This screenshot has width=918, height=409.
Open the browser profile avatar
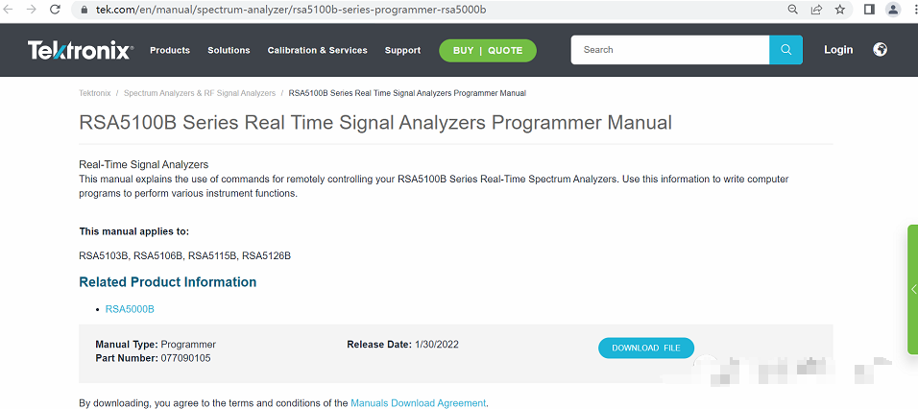(893, 10)
